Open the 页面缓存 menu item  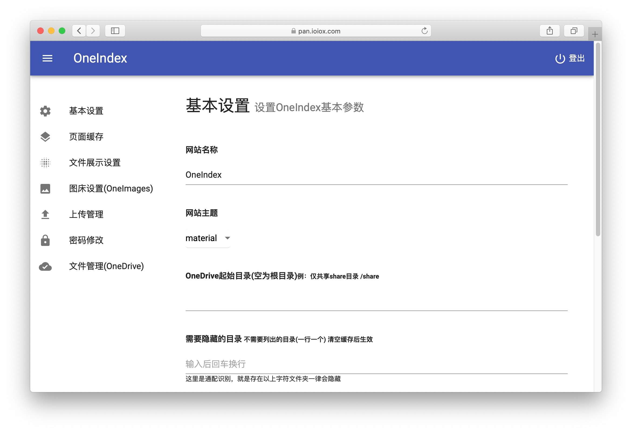pos(86,137)
